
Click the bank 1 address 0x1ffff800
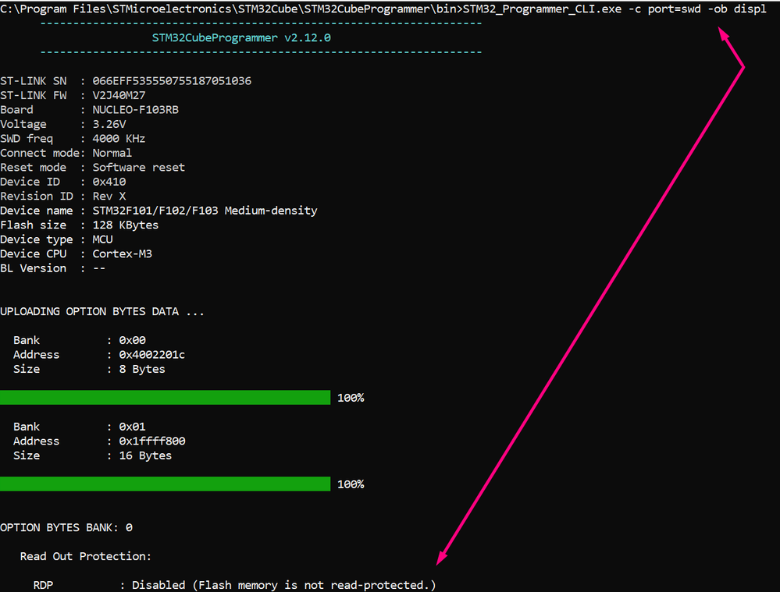[x=151, y=441]
